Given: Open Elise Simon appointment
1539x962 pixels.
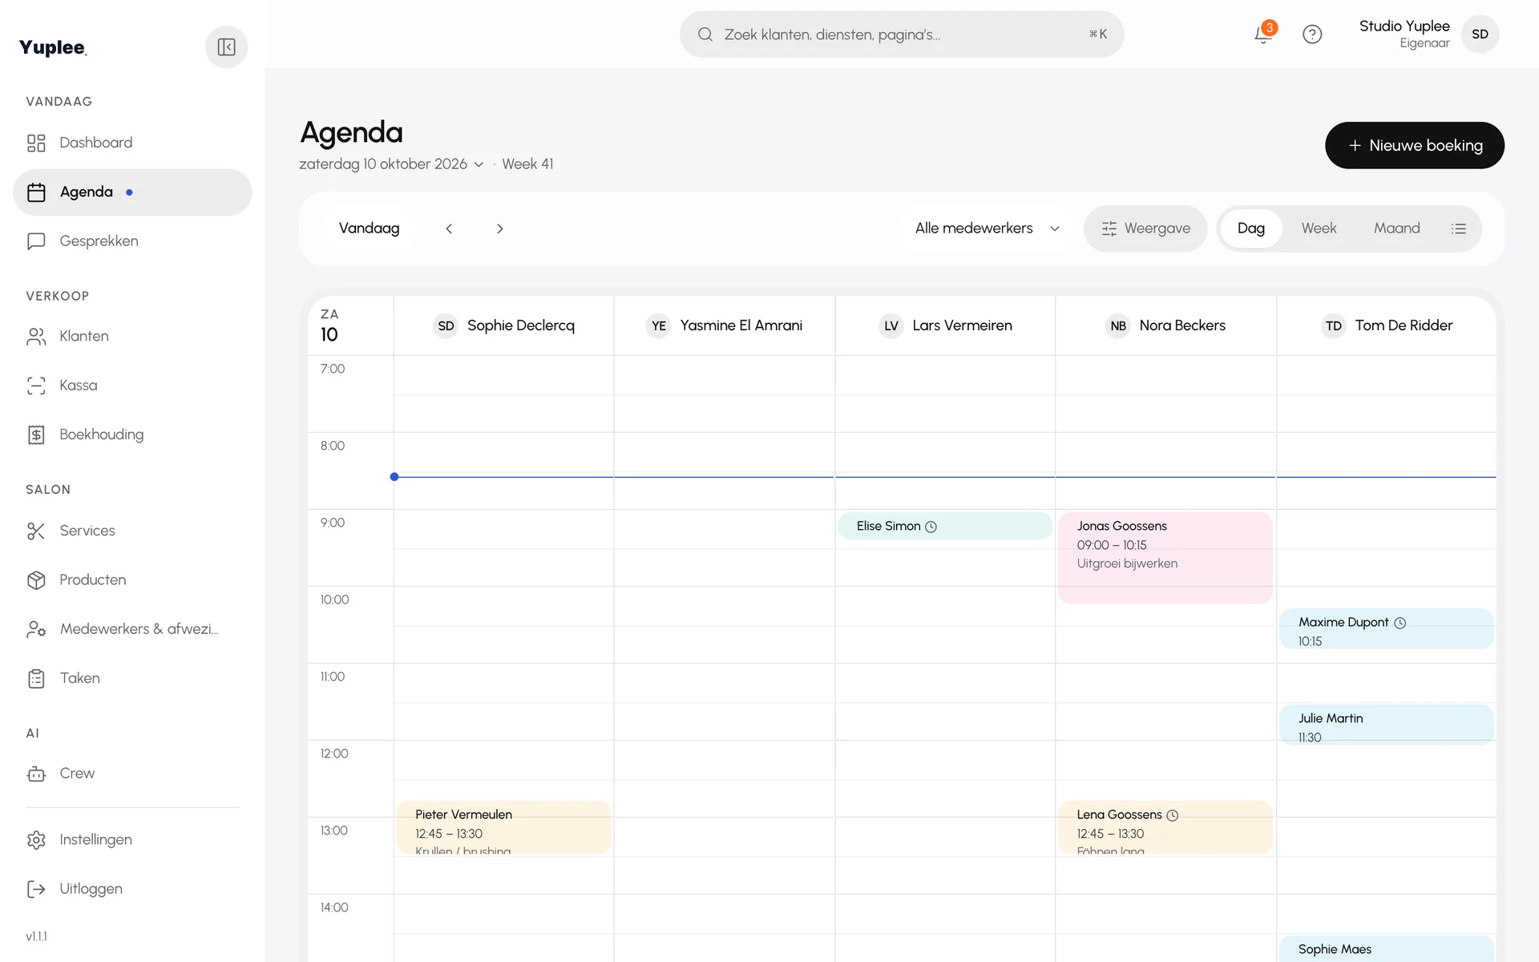Looking at the screenshot, I should pyautogui.click(x=945, y=526).
